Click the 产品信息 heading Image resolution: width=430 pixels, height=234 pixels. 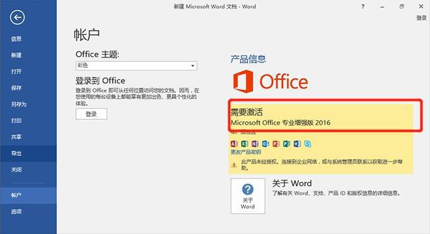pos(248,59)
